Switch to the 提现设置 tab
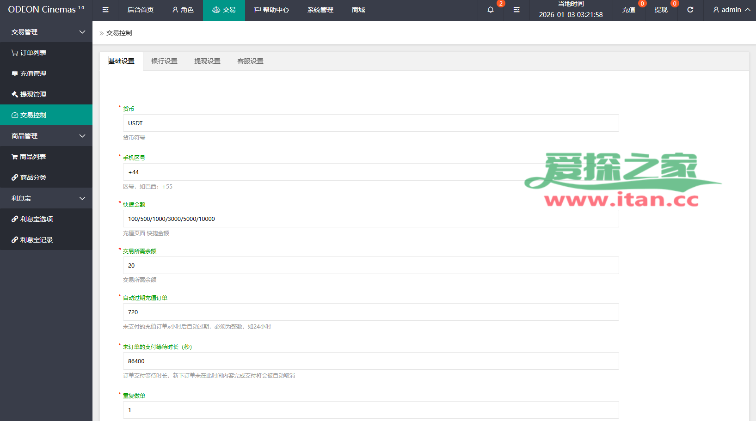756x421 pixels. (x=207, y=61)
